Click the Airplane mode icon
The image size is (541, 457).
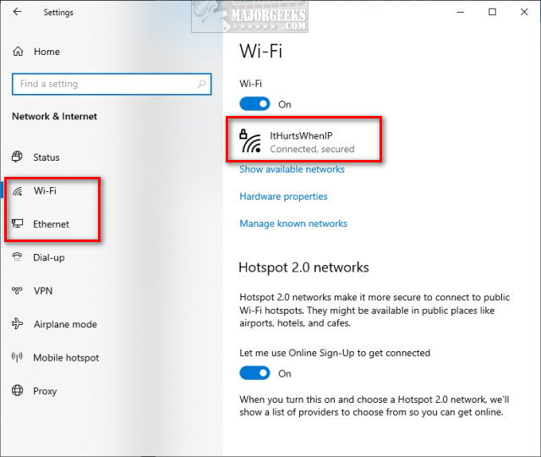[17, 324]
